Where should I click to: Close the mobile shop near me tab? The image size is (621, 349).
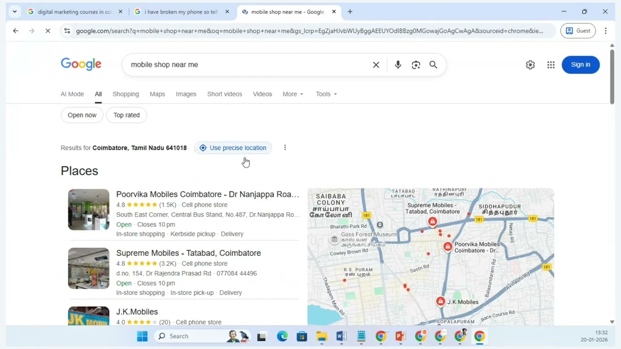[334, 12]
